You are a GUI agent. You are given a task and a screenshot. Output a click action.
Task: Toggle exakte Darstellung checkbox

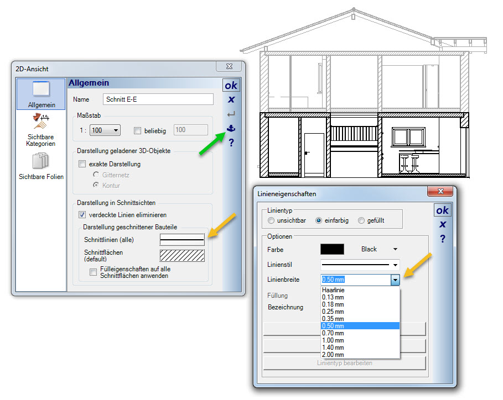point(82,164)
